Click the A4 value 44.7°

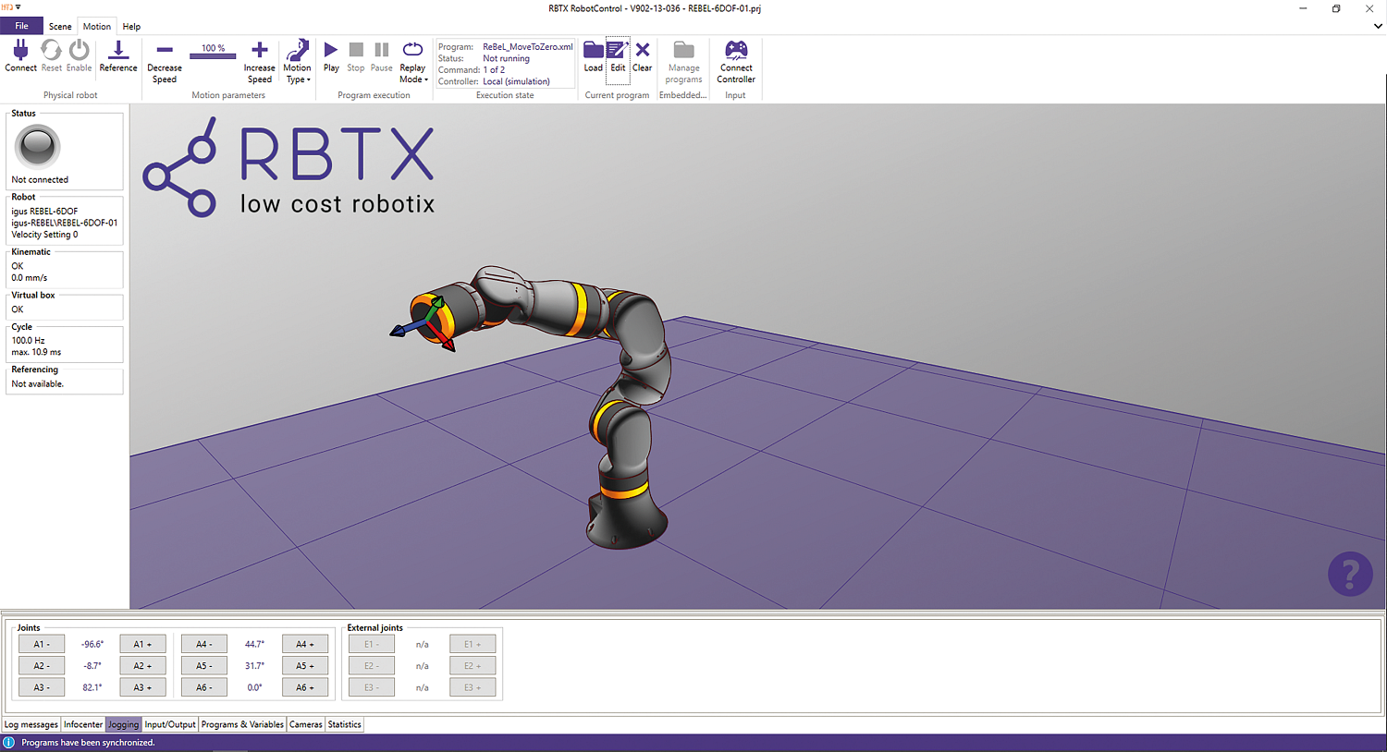(x=254, y=644)
